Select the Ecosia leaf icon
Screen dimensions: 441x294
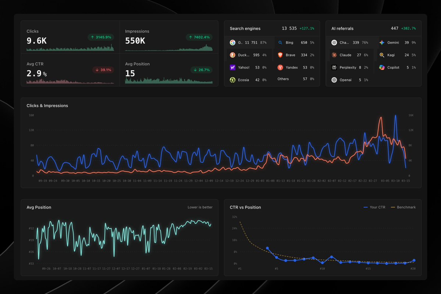232,79
